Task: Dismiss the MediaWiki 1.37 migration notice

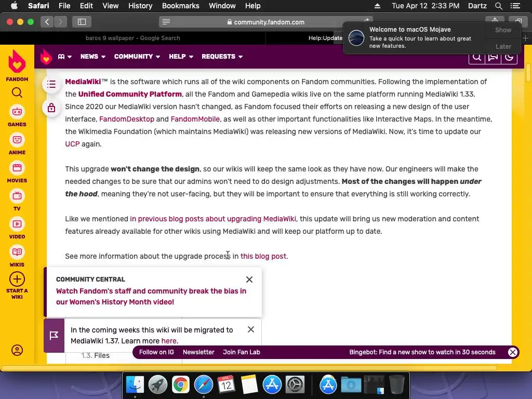Action: click(x=251, y=329)
